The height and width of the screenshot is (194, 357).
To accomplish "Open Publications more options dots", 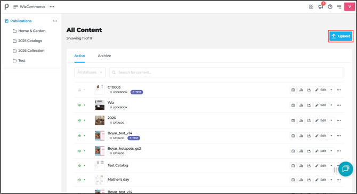I will coord(55,21).
